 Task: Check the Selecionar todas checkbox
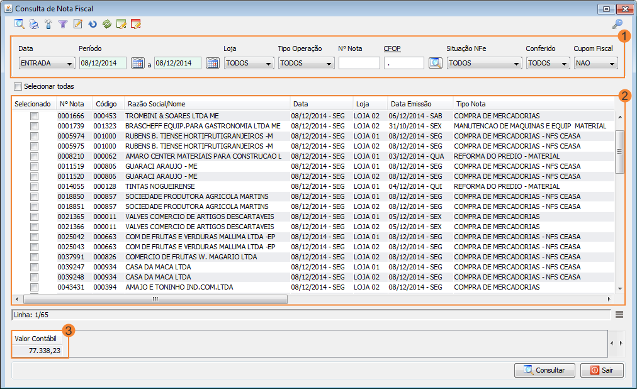18,86
